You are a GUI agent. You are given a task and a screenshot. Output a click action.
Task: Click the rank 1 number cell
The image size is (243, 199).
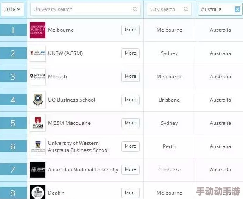(13, 30)
